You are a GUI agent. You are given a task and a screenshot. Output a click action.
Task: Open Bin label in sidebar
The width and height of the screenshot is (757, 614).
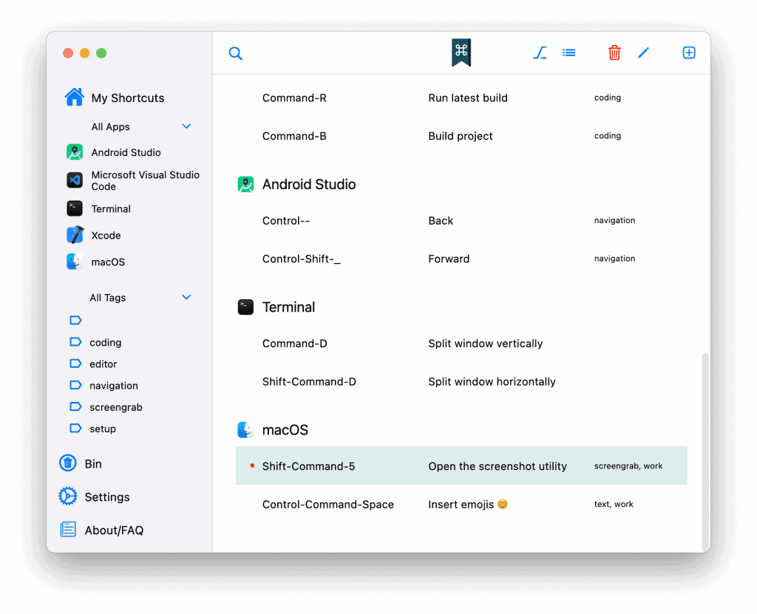93,464
